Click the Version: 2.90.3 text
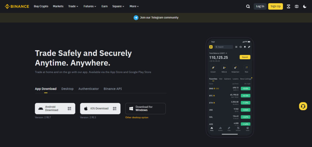 tap(88, 118)
